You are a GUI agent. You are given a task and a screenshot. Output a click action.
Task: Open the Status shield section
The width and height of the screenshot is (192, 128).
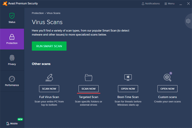tap(12, 18)
